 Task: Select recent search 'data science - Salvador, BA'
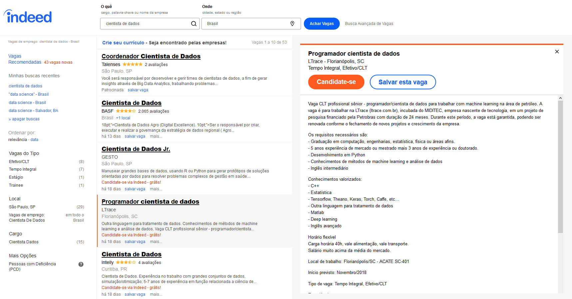point(33,111)
